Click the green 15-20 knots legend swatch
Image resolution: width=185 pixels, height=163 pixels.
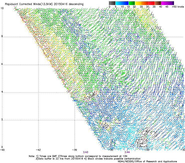[131, 3]
